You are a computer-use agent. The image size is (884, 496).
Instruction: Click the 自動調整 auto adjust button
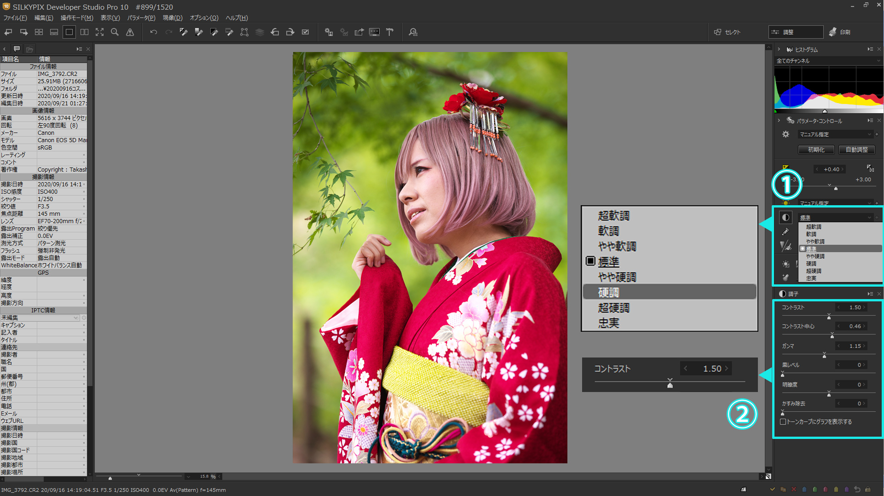pos(856,150)
